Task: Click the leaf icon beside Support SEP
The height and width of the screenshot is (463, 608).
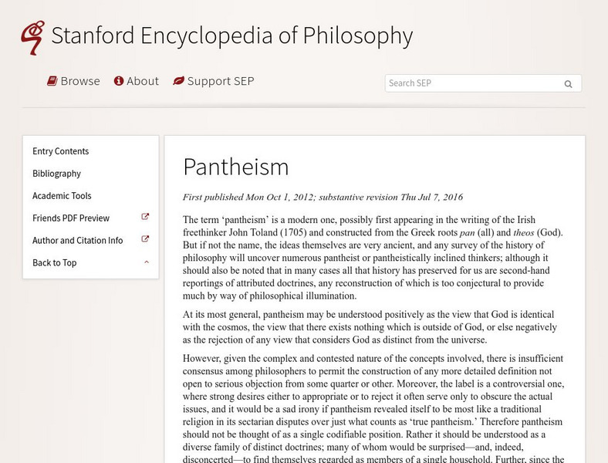Action: point(178,81)
